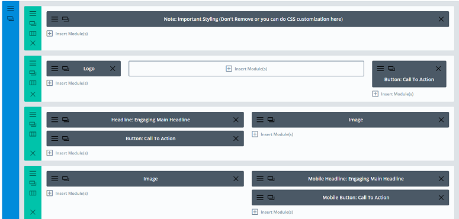This screenshot has height=219, width=459.
Task: Open settings of the Note: Important Styling module
Action: 54,19
